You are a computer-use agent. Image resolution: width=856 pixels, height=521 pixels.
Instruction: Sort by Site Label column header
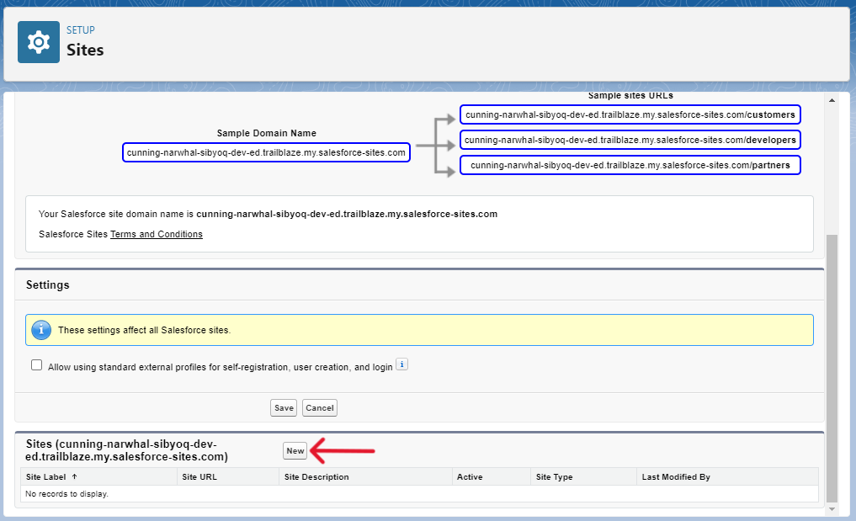click(45, 476)
